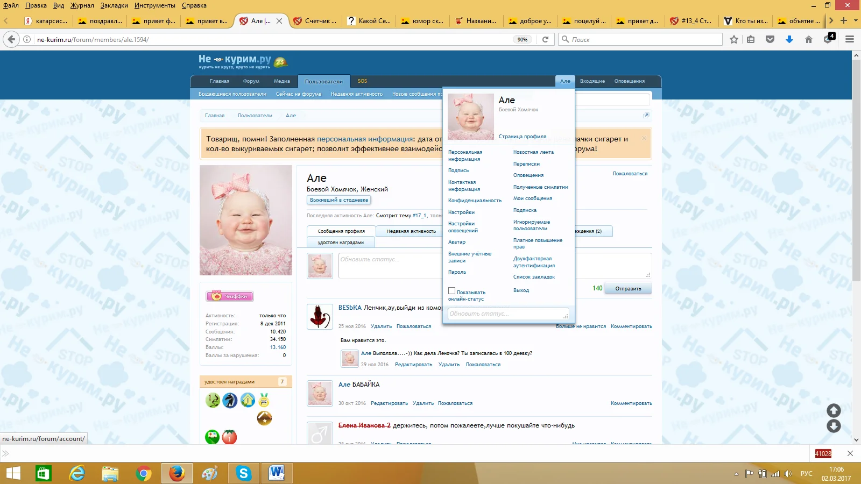Open the Закладки menu in the menu bar
This screenshot has height=484, width=861.
tap(114, 5)
